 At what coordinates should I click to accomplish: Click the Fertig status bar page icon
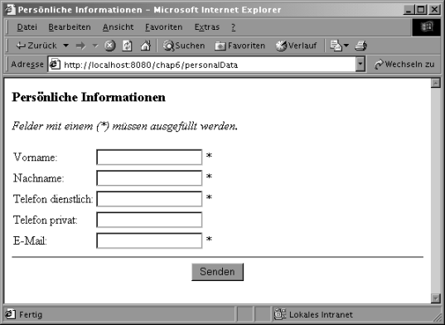click(10, 314)
